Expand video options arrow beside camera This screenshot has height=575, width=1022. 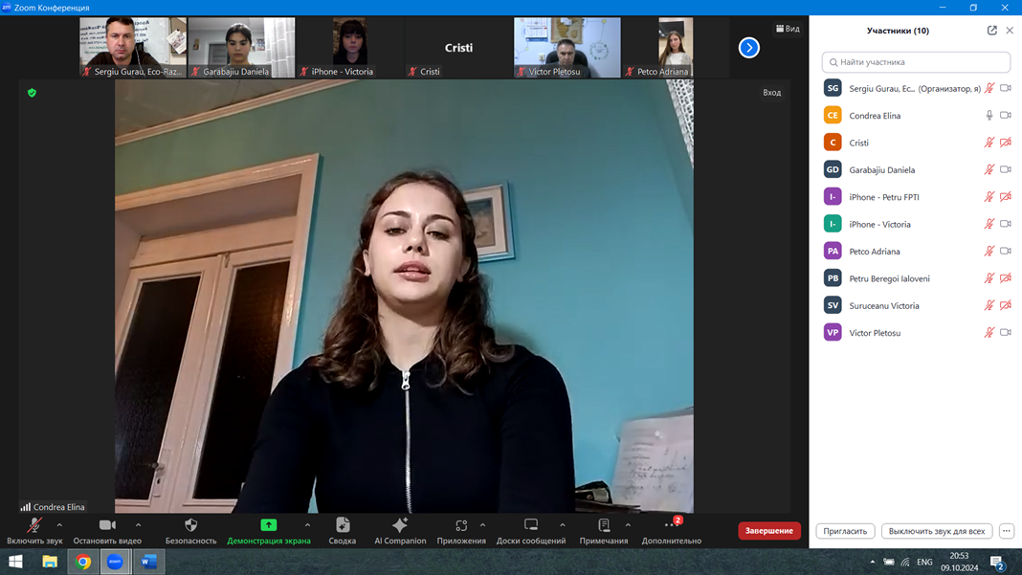point(139,525)
